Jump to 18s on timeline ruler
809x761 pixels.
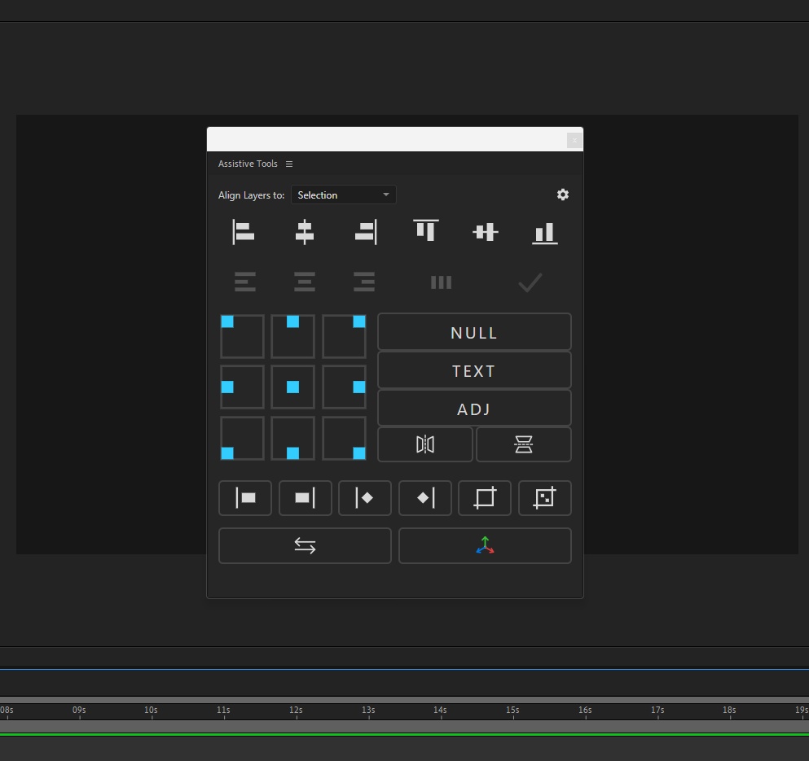pos(729,710)
